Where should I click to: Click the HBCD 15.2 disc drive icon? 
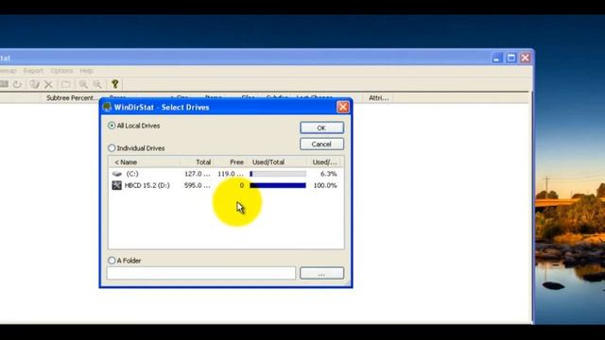[116, 185]
